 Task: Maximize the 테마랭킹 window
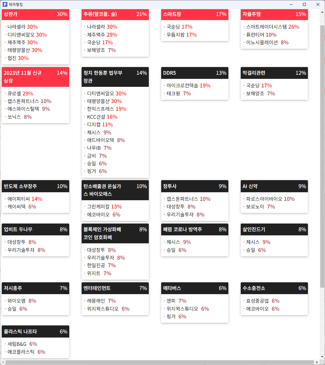(304, 4)
